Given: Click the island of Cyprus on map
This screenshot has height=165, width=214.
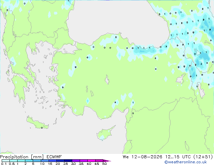Looking at the screenshot, I should [x=105, y=133].
